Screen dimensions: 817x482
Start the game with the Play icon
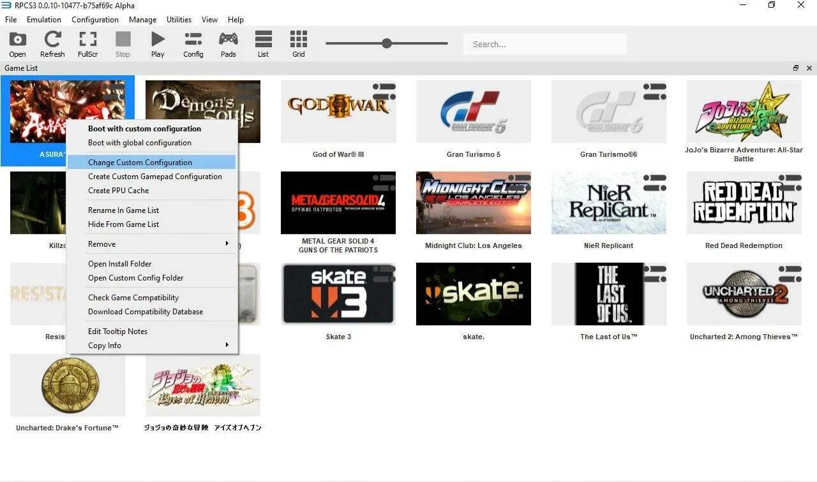tap(158, 40)
